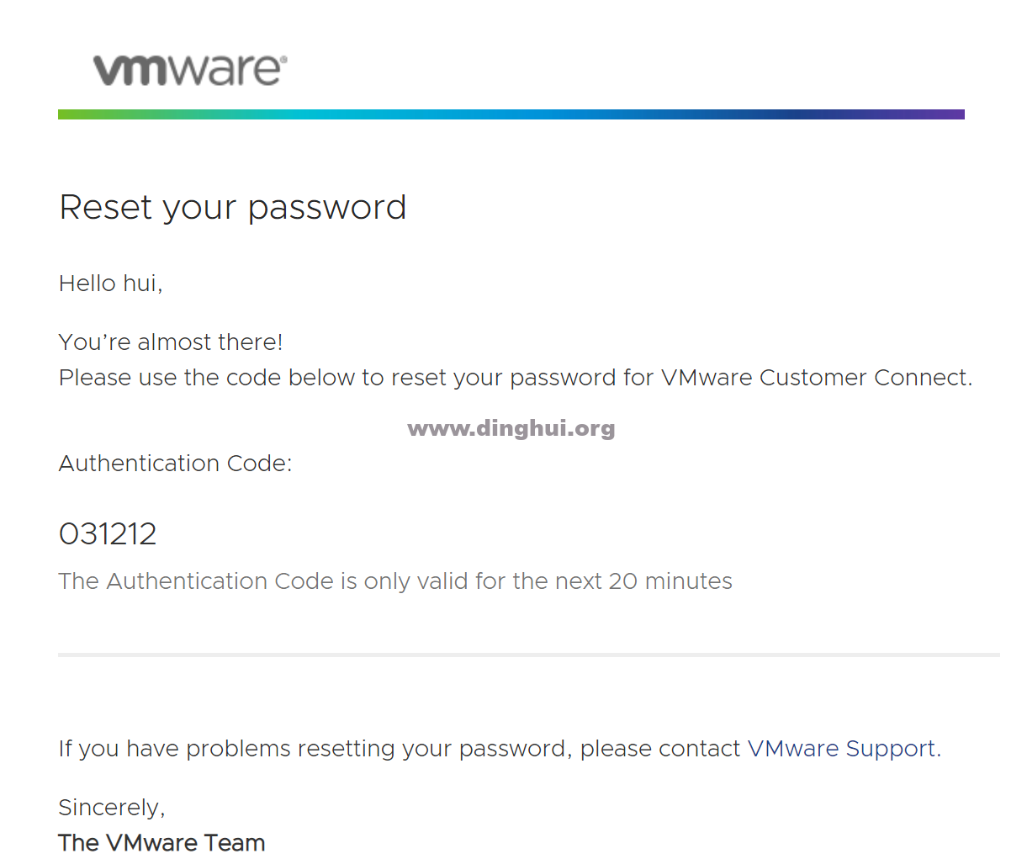Click the gray horizontal divider line
The width and height of the screenshot is (1027, 859).
[x=528, y=654]
